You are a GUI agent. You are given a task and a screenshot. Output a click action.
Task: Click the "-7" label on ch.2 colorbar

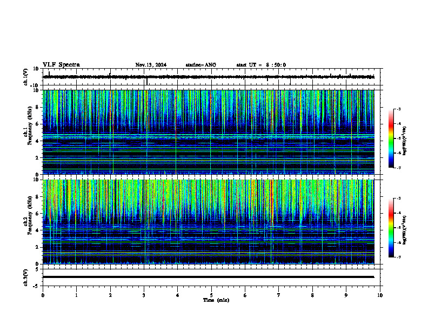[x=399, y=257]
